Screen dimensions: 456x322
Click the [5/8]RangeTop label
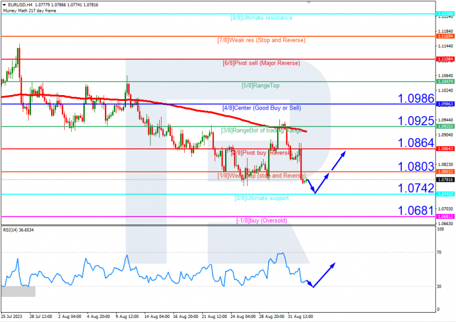(x=261, y=86)
